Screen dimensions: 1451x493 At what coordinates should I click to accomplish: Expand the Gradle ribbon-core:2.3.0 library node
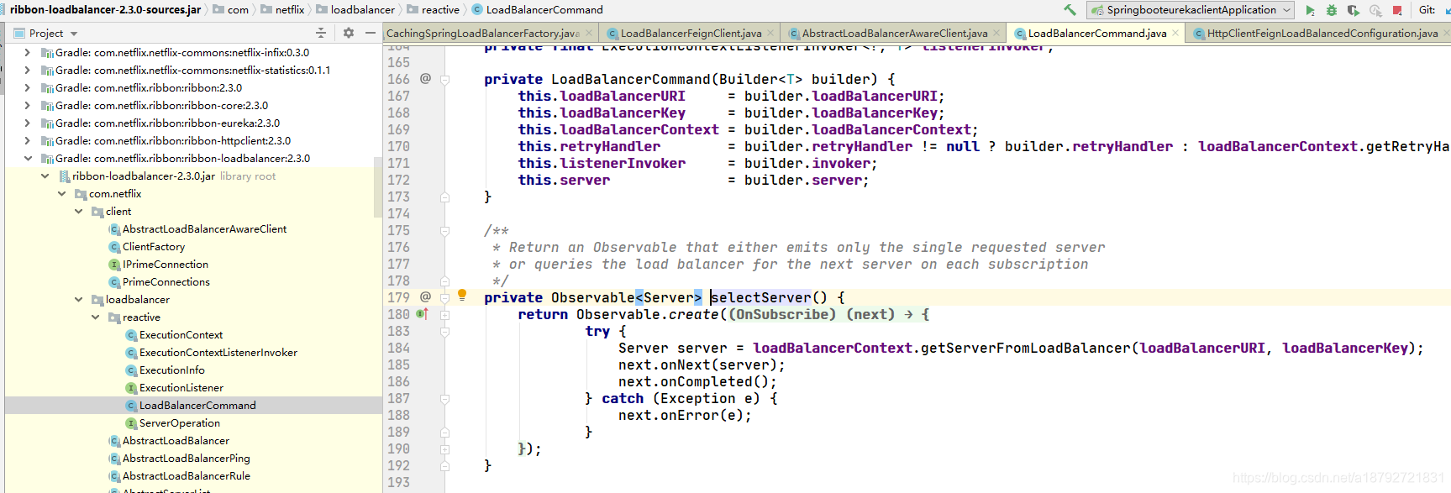[x=28, y=105]
